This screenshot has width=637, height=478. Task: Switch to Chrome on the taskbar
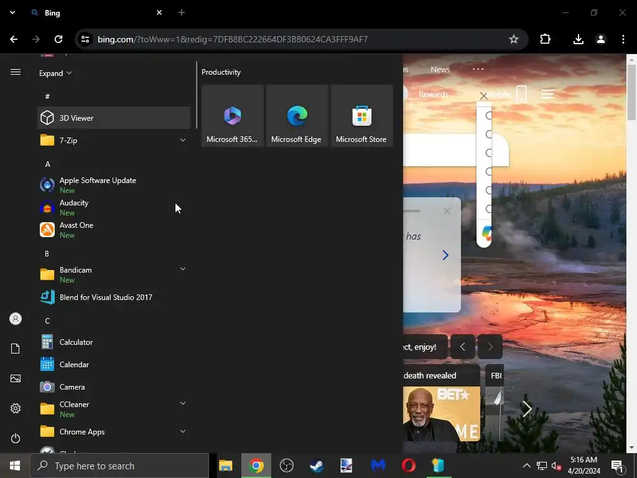(x=256, y=466)
